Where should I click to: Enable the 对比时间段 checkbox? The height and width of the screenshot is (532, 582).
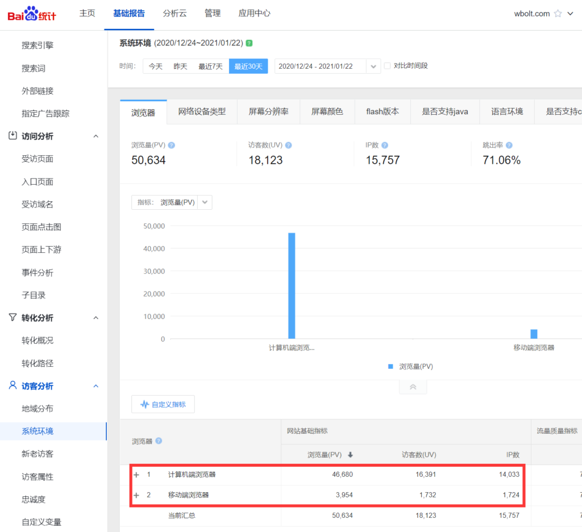pos(388,66)
